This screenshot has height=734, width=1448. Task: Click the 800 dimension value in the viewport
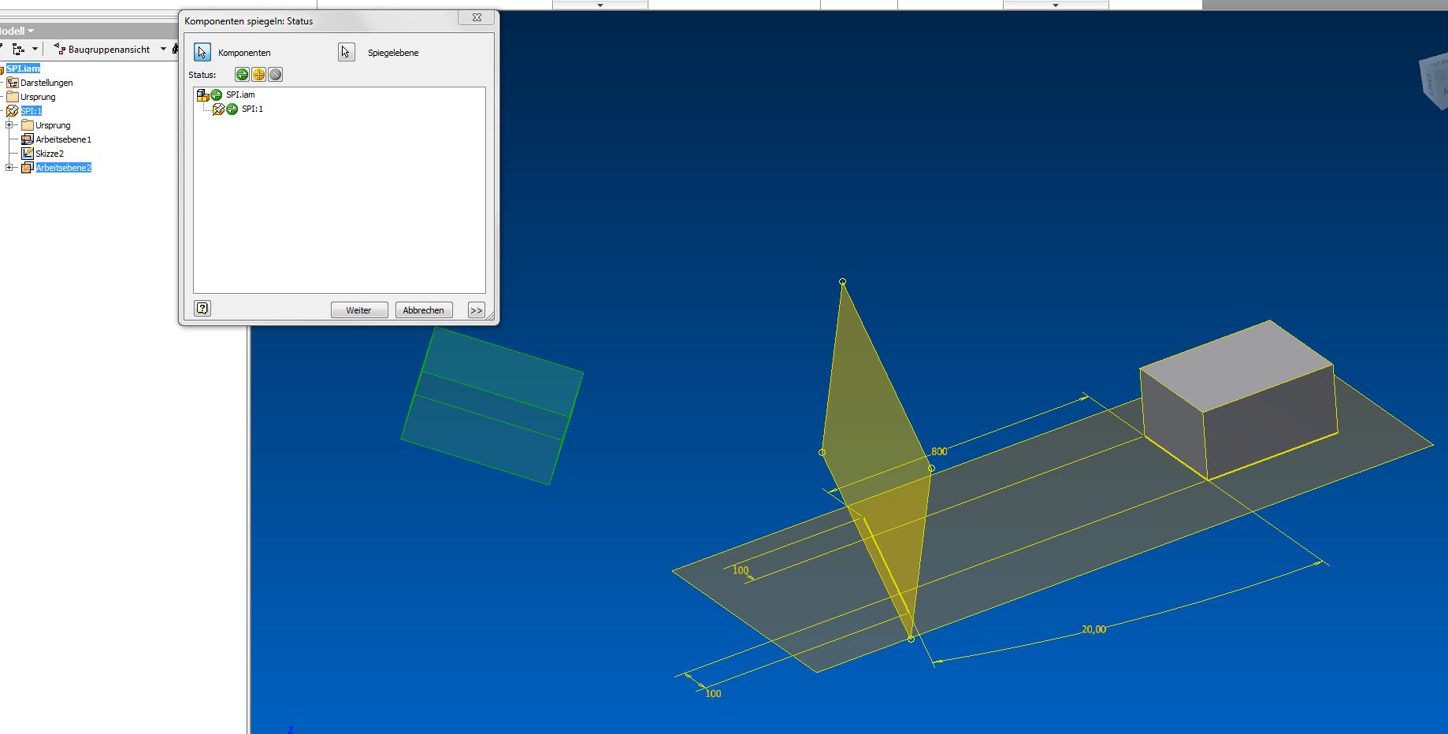click(939, 452)
